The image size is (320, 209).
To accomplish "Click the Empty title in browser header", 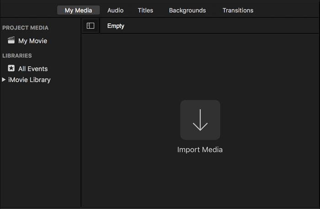I will 116,26.
